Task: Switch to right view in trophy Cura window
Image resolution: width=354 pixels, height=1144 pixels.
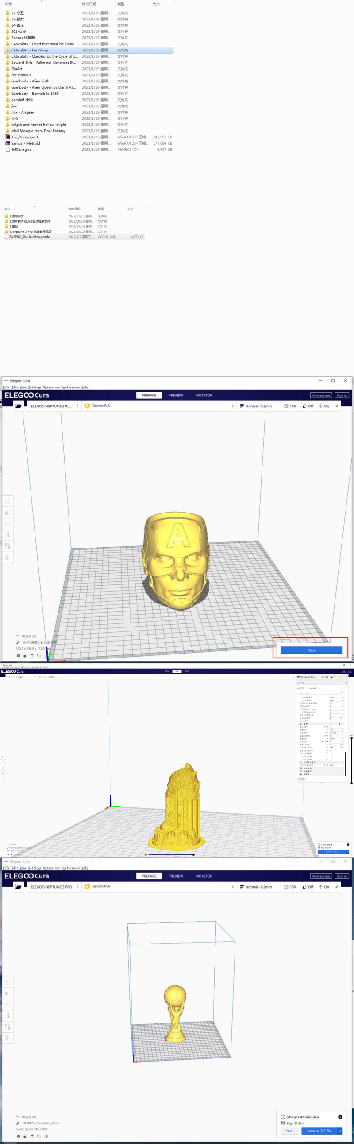Action: [46, 1136]
